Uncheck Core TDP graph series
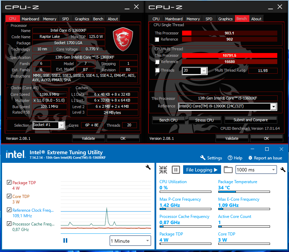The height and width of the screenshot is (252, 289). click(x=9, y=196)
